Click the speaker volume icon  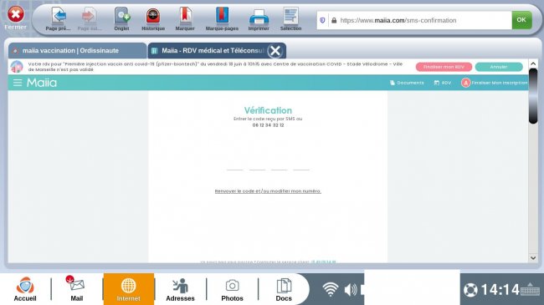point(352,289)
